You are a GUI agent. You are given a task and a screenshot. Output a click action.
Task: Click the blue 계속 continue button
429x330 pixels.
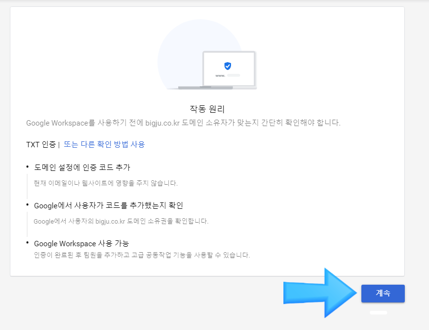(383, 294)
